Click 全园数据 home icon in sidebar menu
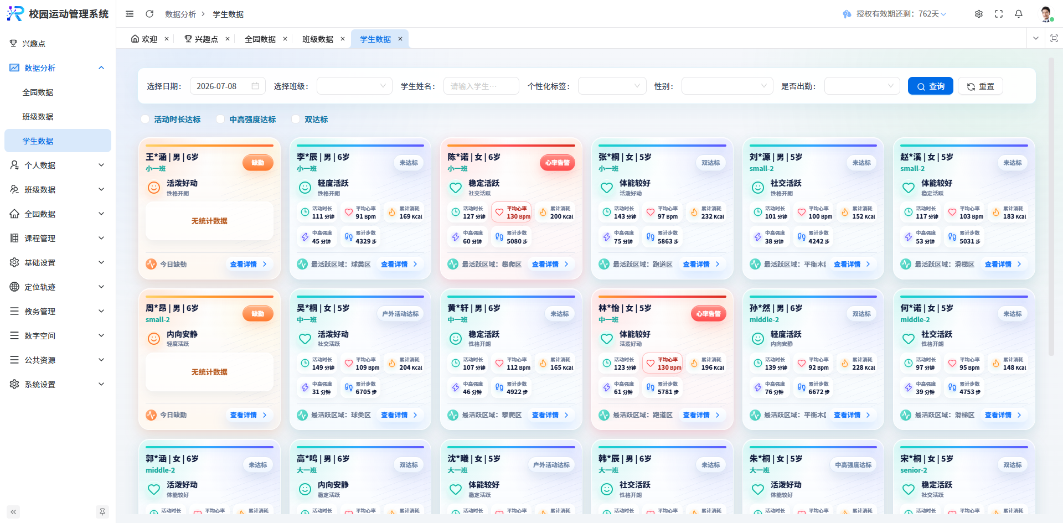Viewport: 1063px width, 523px height. tap(14, 214)
